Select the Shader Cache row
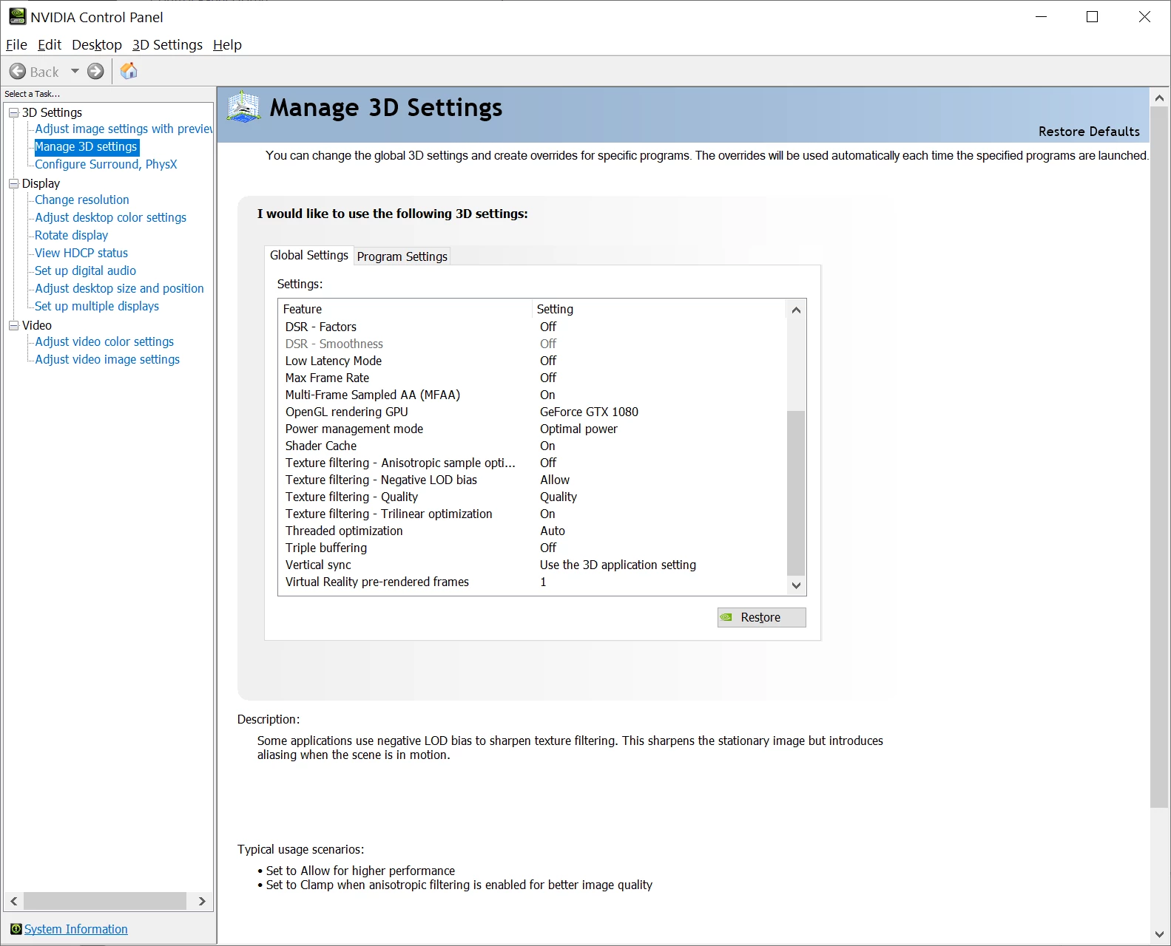This screenshot has height=946, width=1171. point(533,446)
